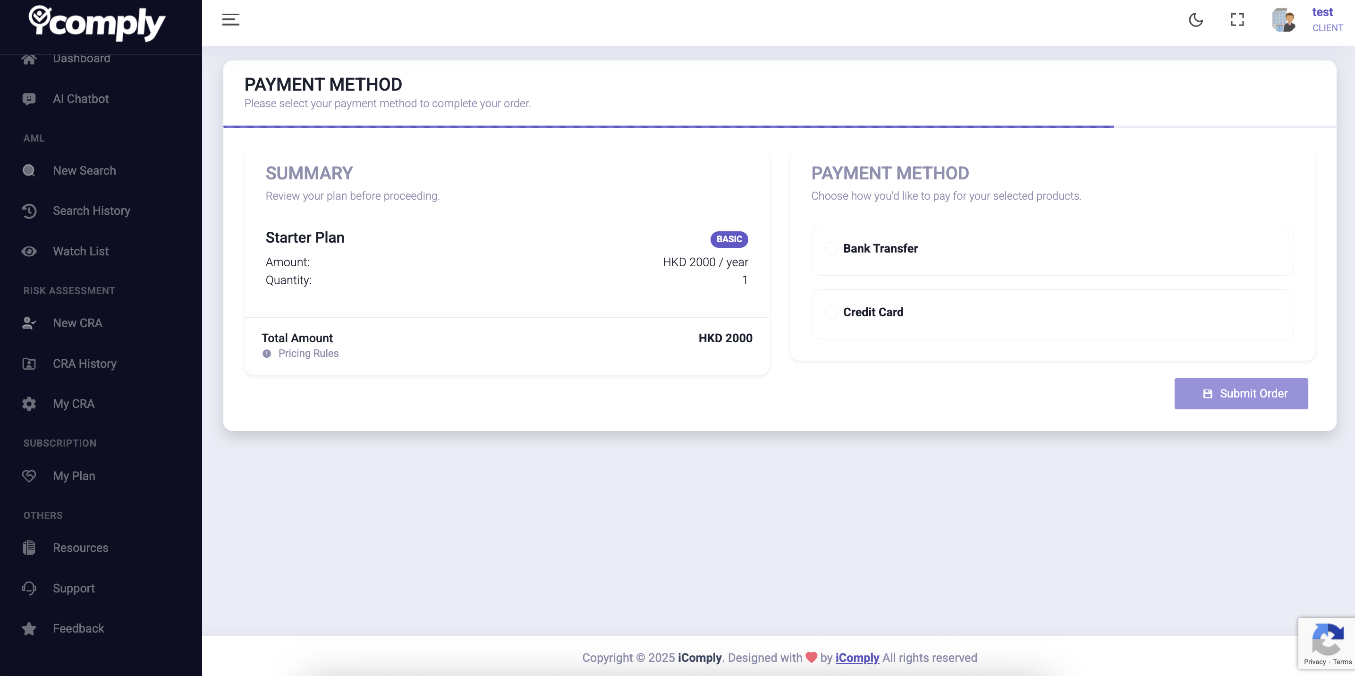The width and height of the screenshot is (1355, 676).
Task: Click the Dashboard home icon
Action: (x=29, y=59)
